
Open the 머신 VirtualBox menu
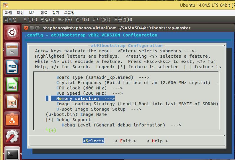[20, 13]
